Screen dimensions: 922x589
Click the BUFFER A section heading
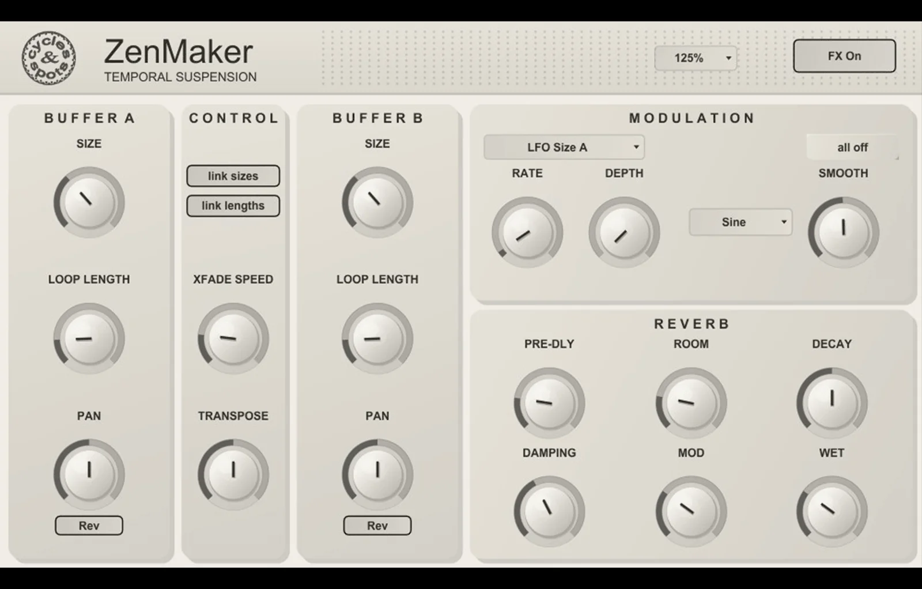tap(89, 118)
